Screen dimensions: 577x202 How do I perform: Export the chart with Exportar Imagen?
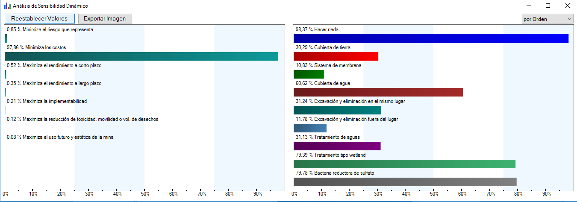pos(105,19)
